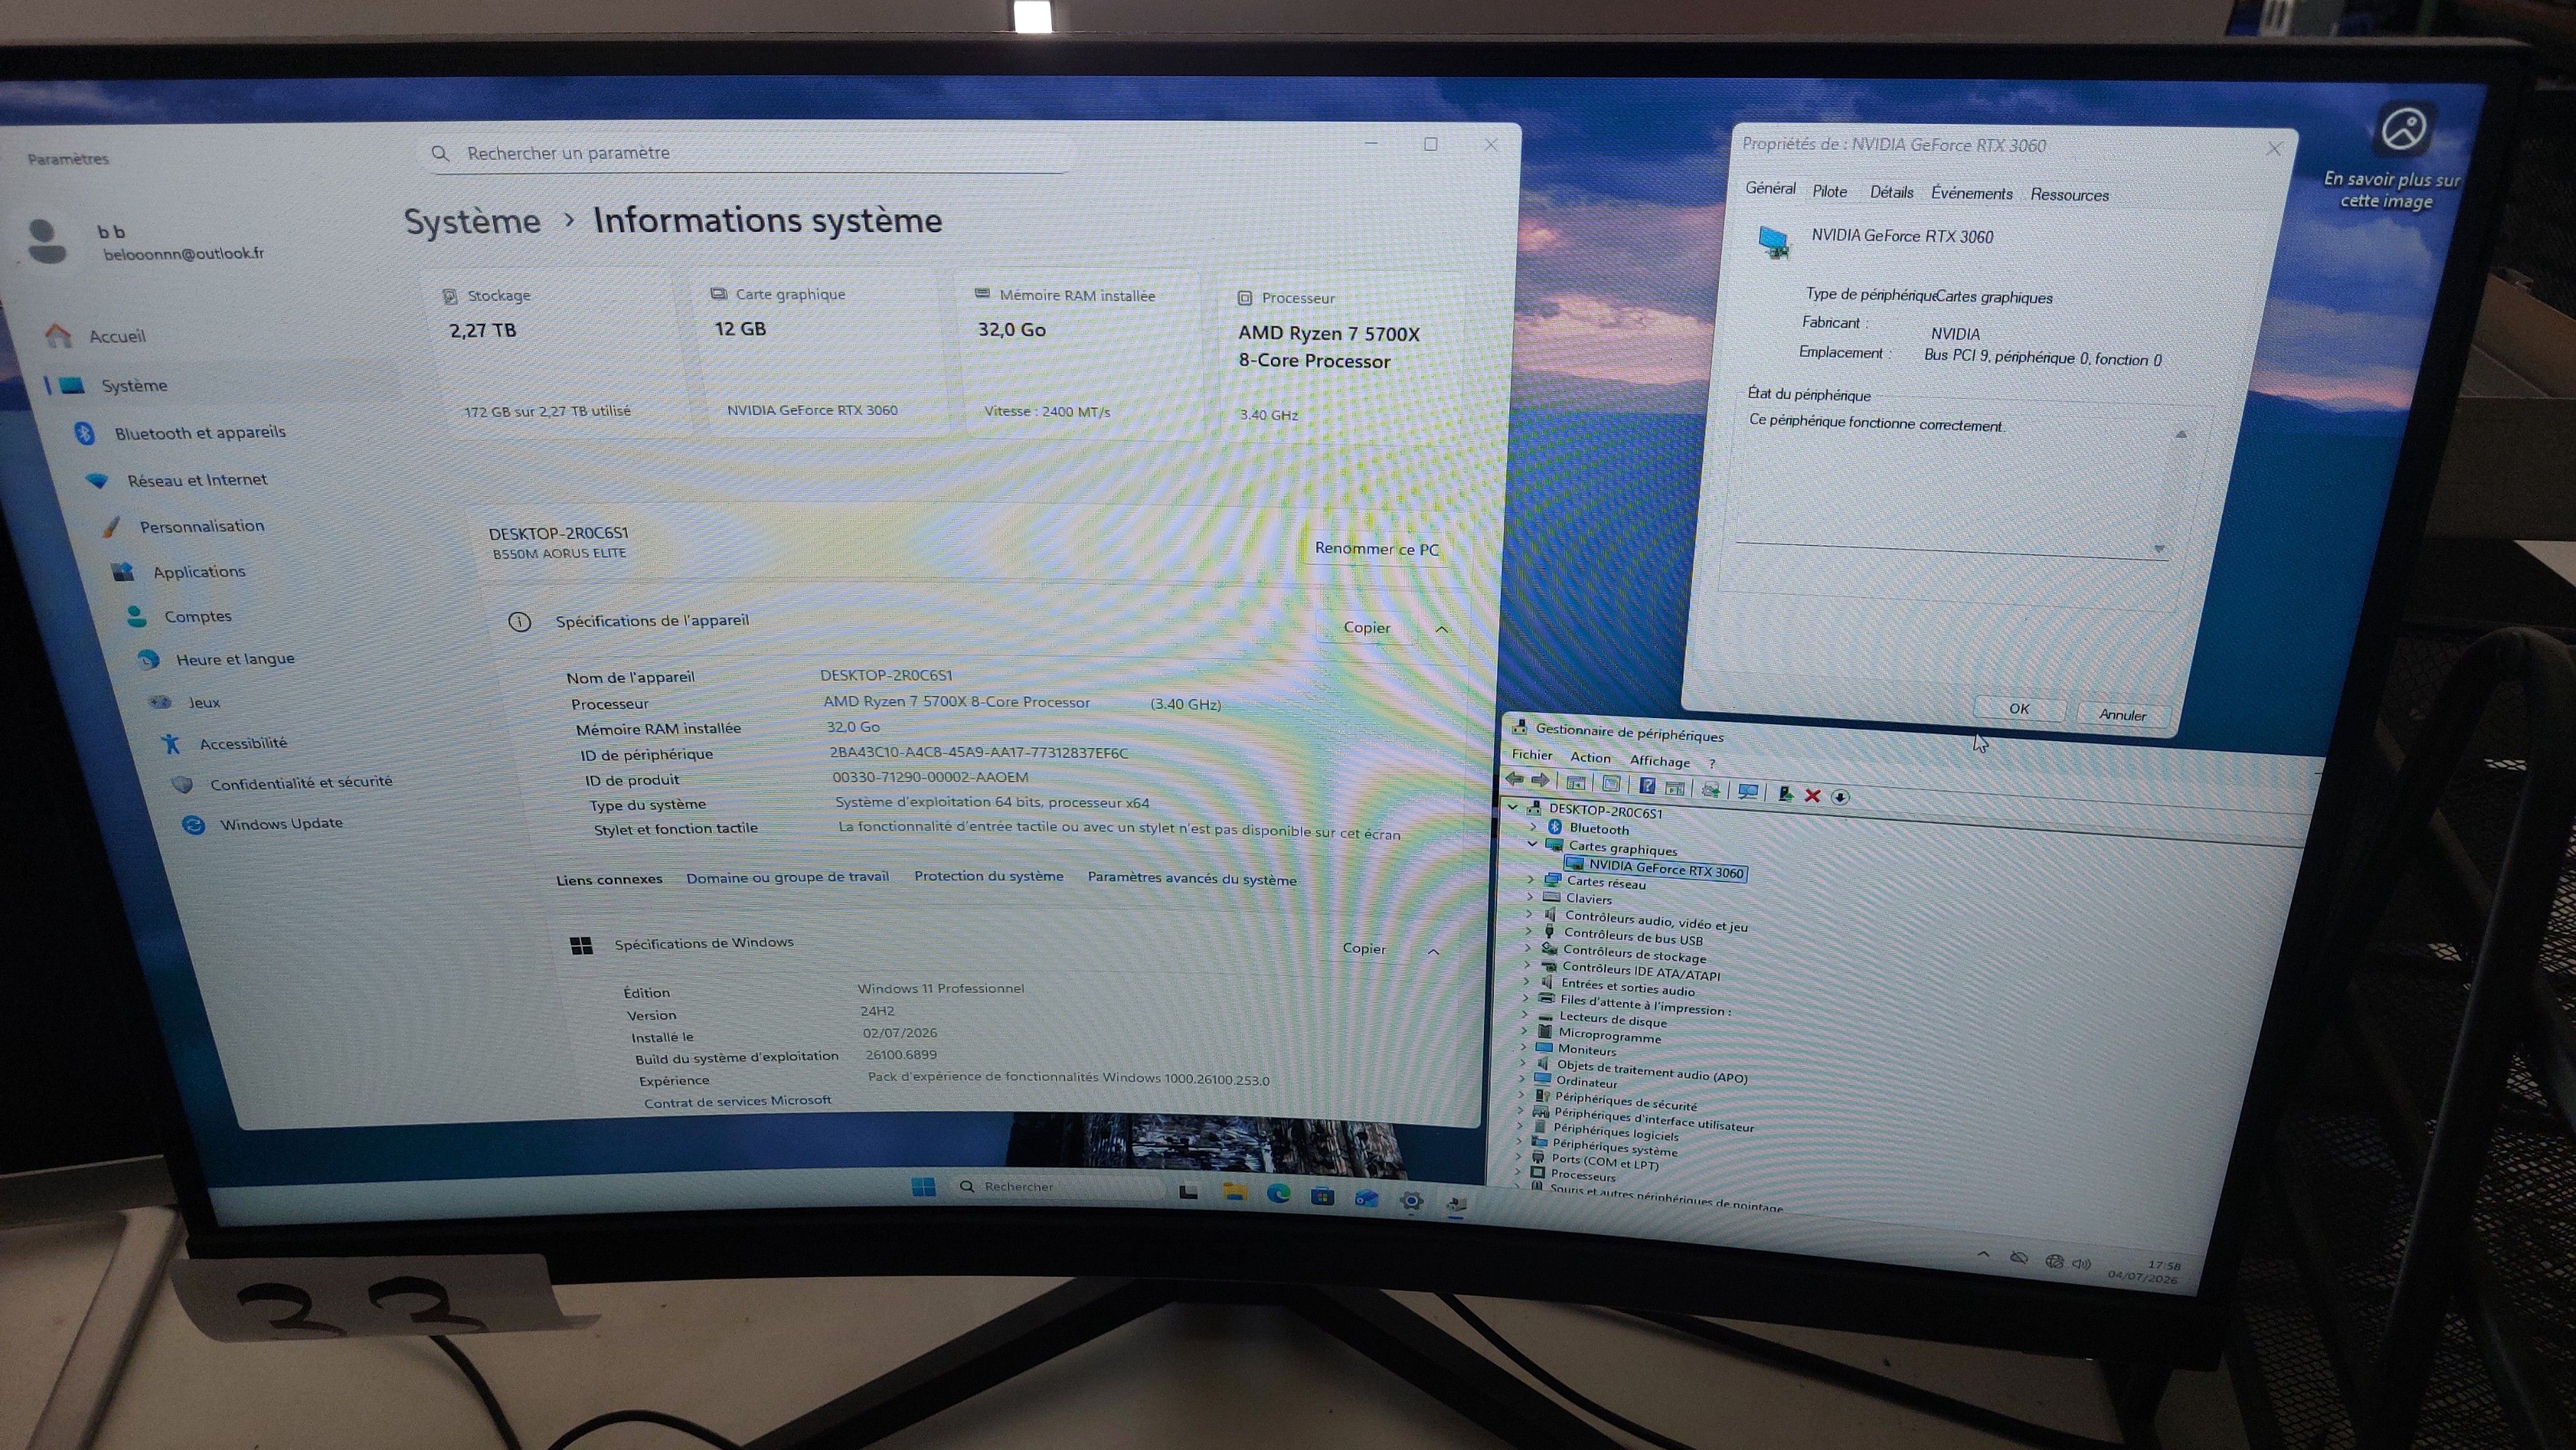
Task: Click the update driver green-arrow icon
Action: (1785, 793)
